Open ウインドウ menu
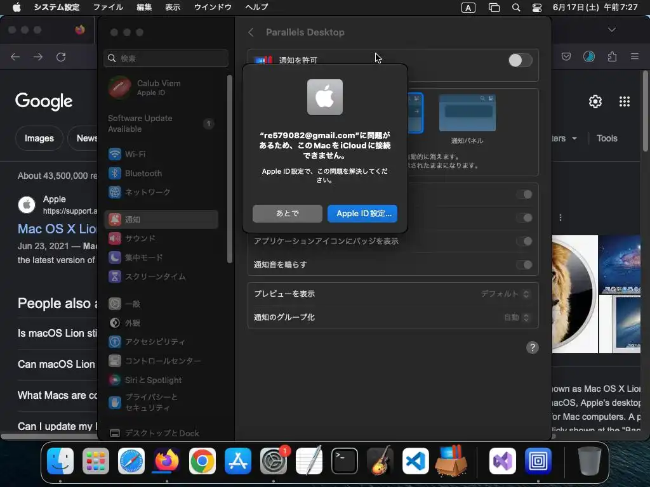650x487 pixels. coord(212,7)
